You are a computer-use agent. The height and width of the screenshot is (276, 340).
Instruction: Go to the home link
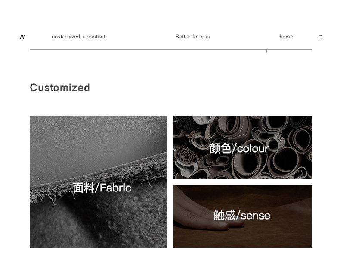286,37
